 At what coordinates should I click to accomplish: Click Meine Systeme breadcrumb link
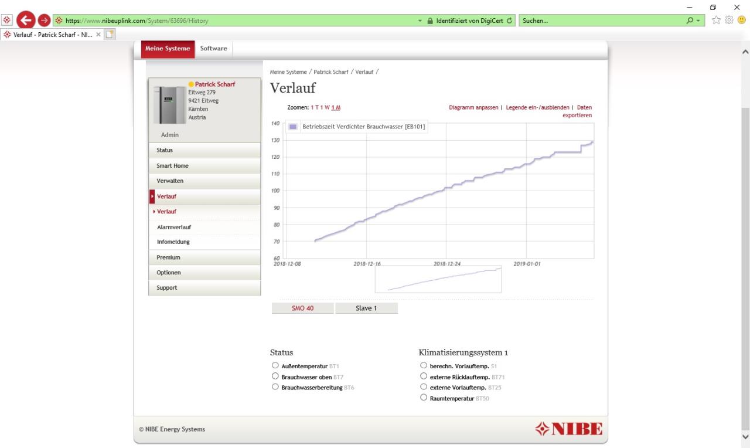(x=288, y=72)
